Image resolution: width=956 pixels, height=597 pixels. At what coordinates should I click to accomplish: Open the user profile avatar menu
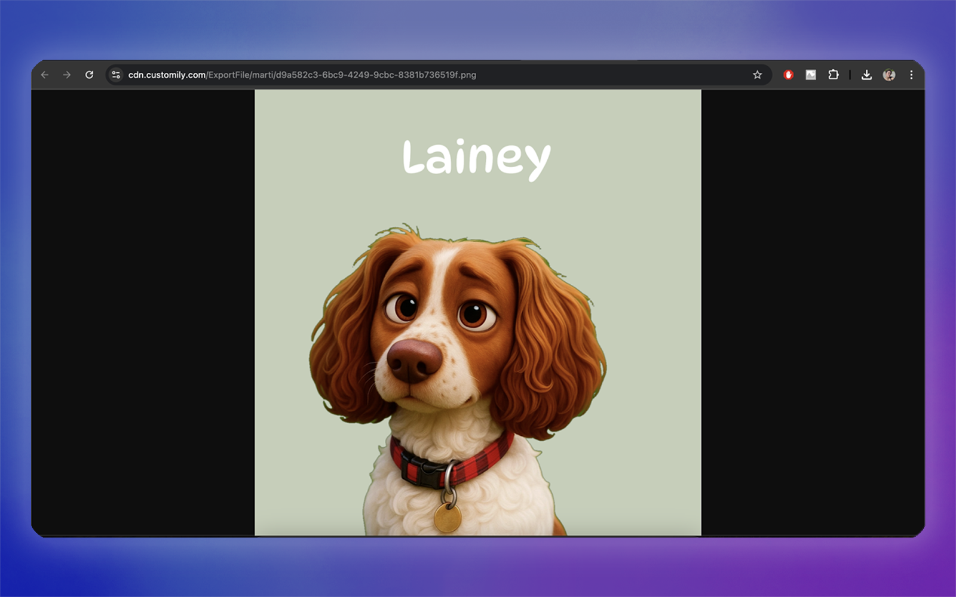click(889, 75)
